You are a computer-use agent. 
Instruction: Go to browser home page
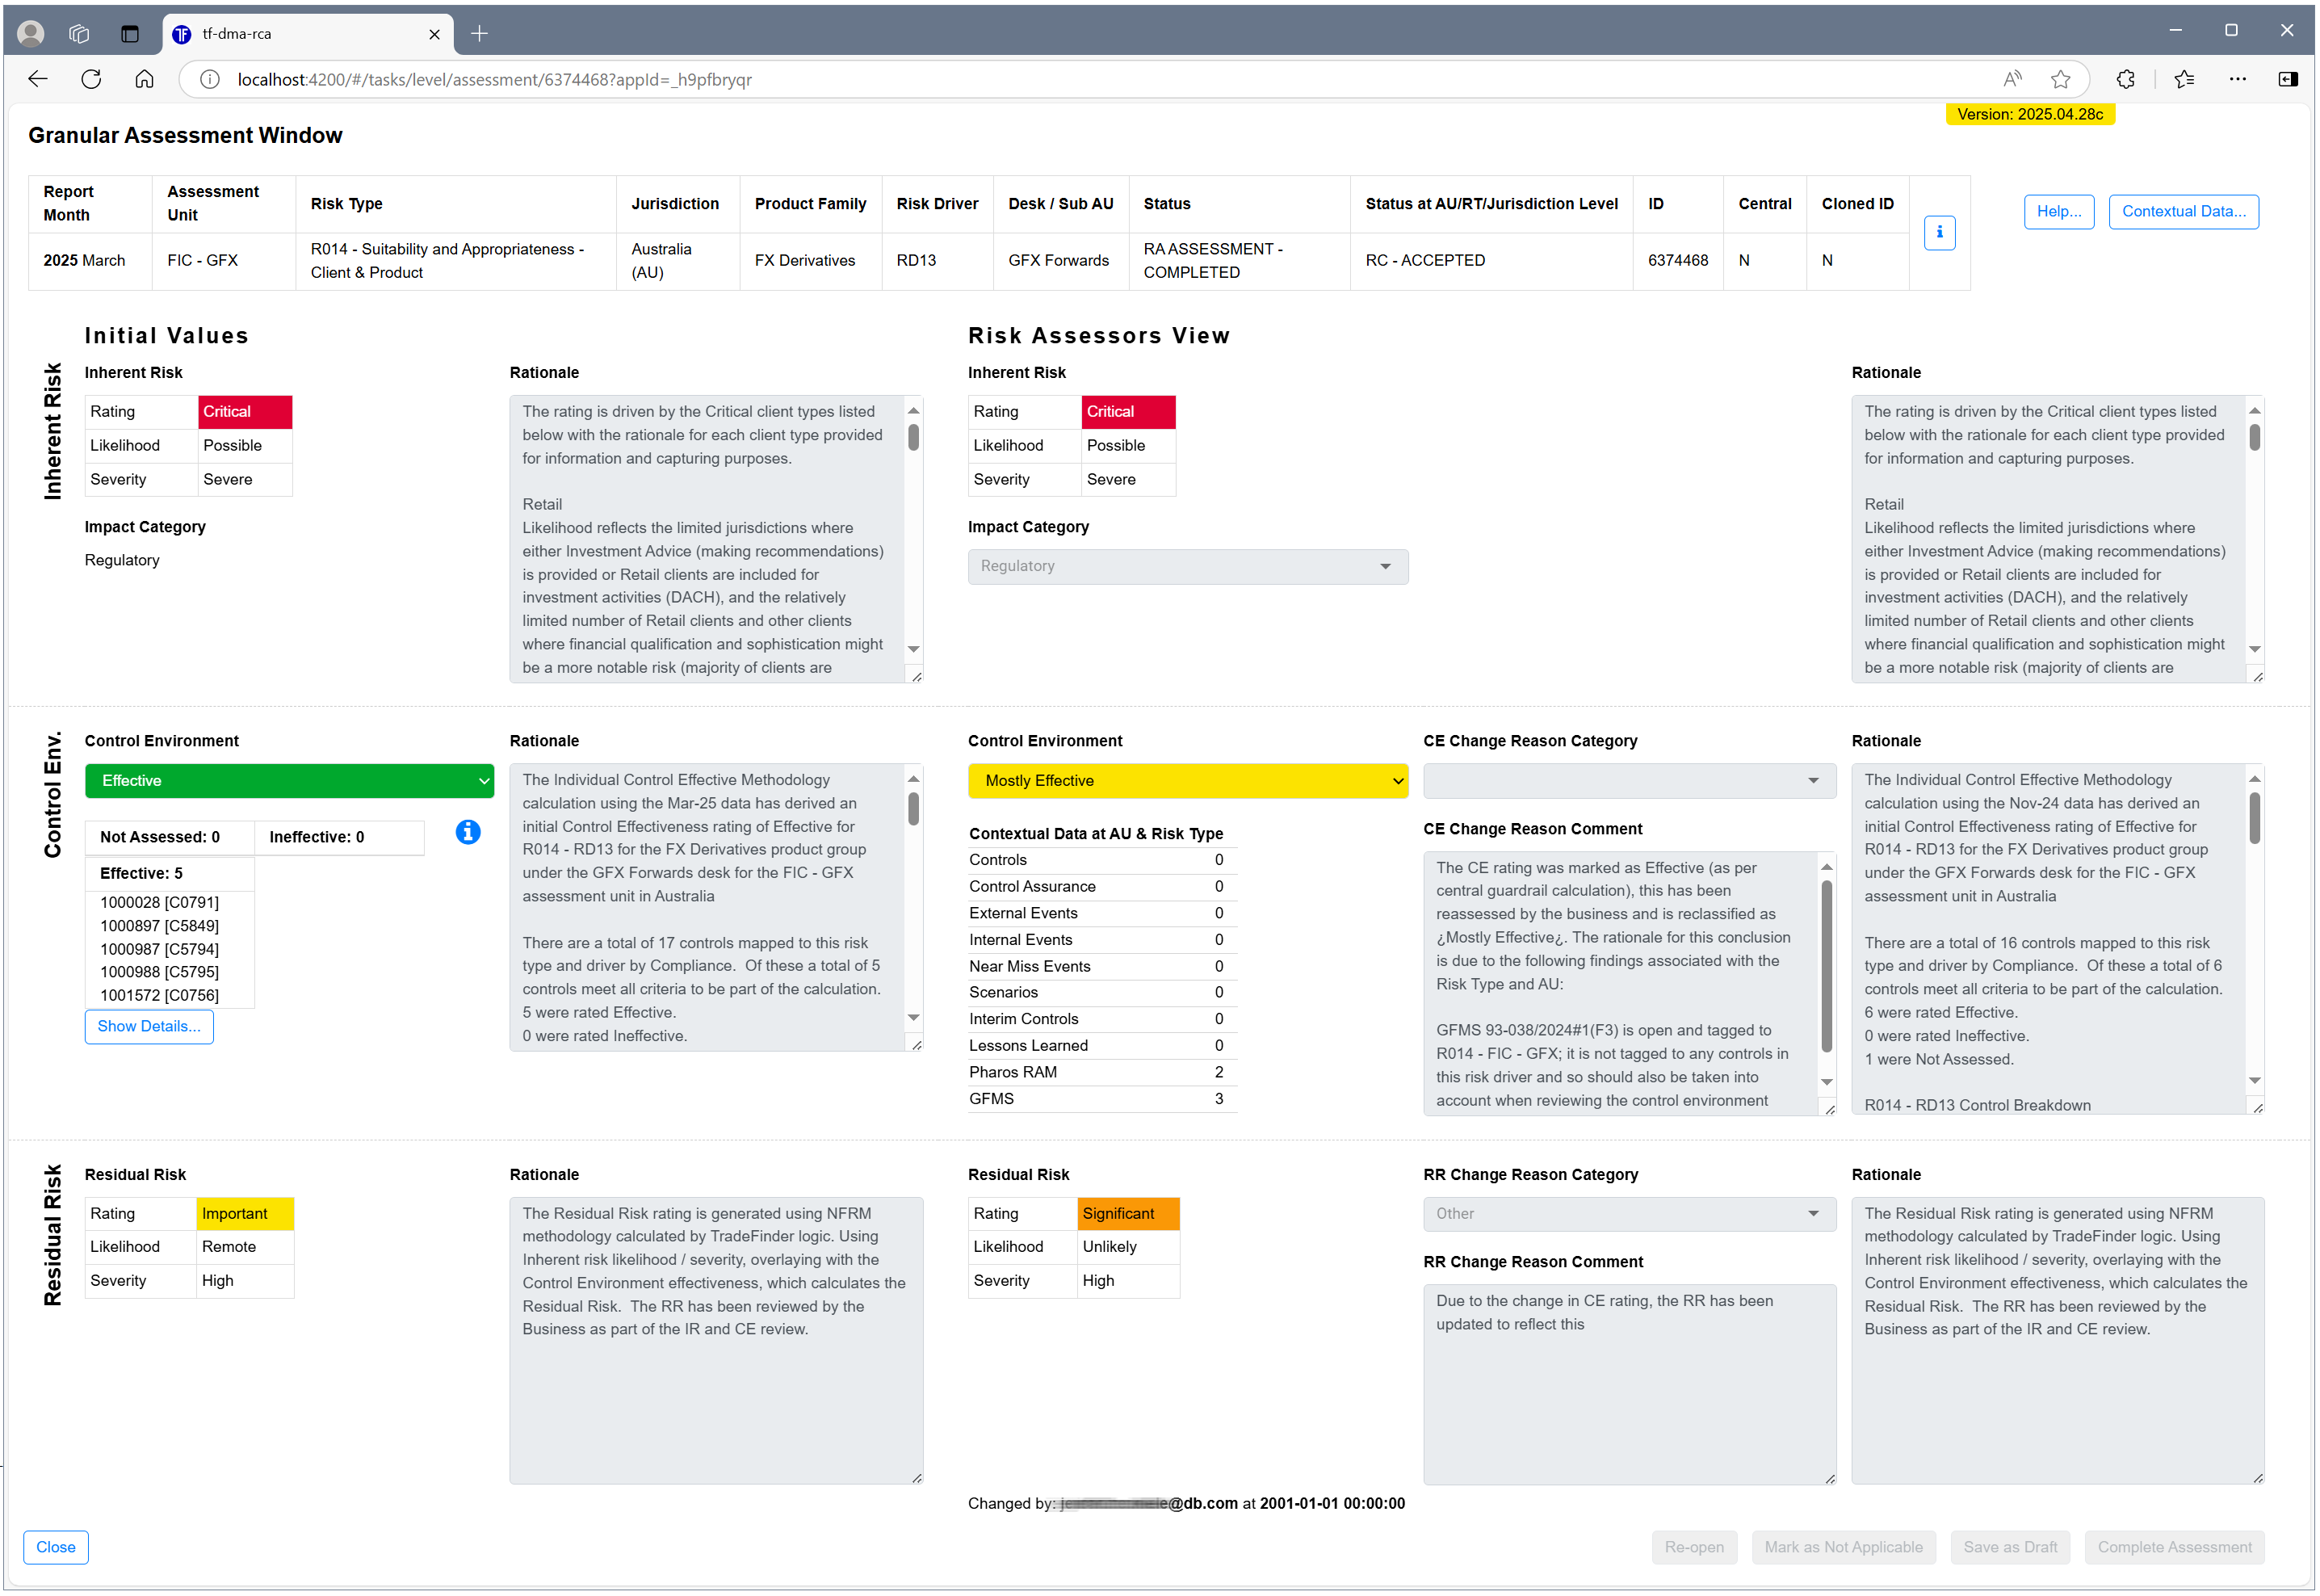(x=144, y=79)
